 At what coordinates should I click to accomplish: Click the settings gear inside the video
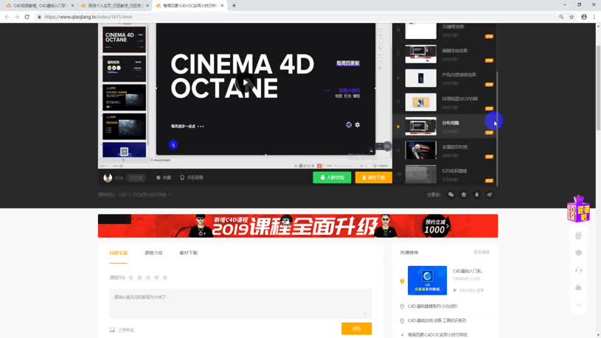357,124
